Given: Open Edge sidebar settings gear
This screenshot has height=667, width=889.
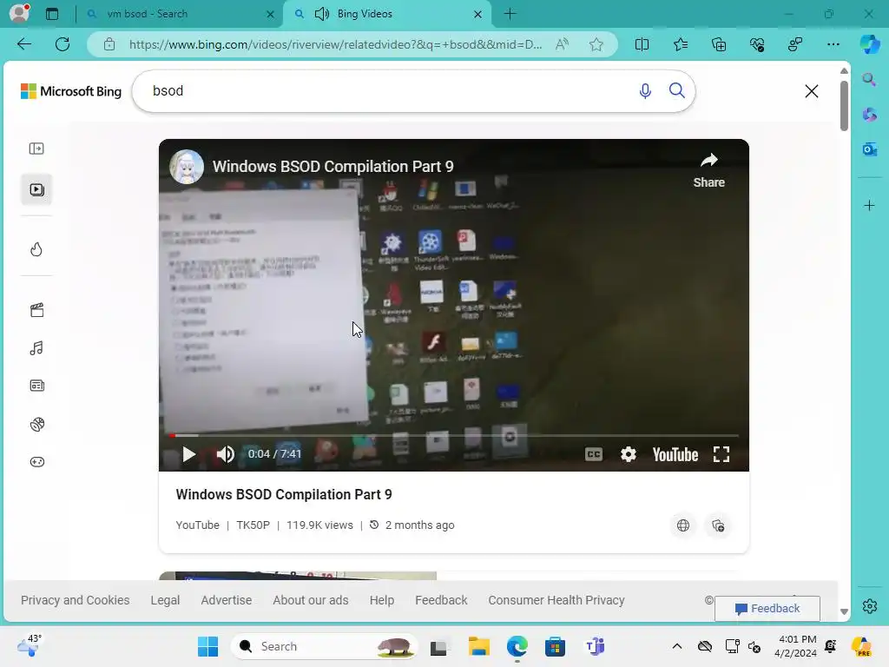Looking at the screenshot, I should tap(869, 606).
